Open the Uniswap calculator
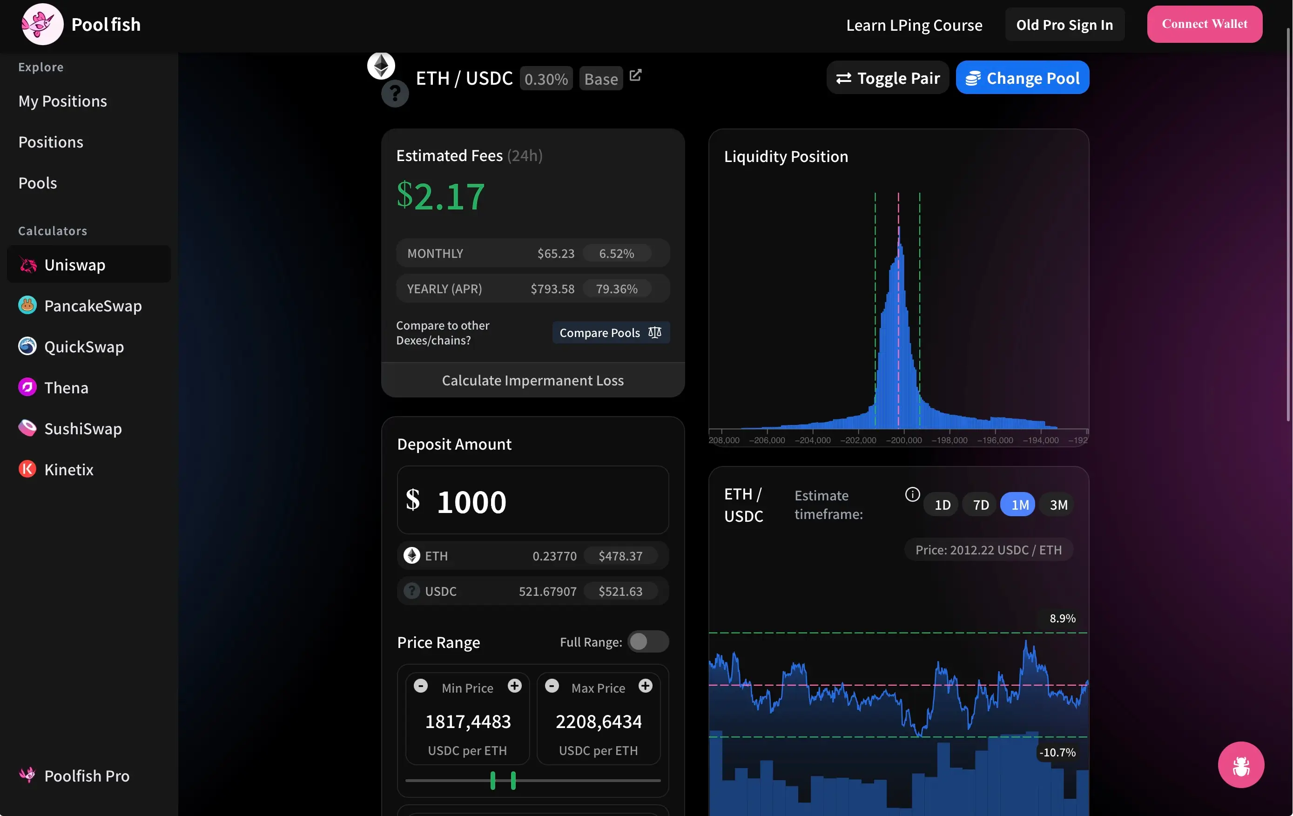 tap(74, 264)
